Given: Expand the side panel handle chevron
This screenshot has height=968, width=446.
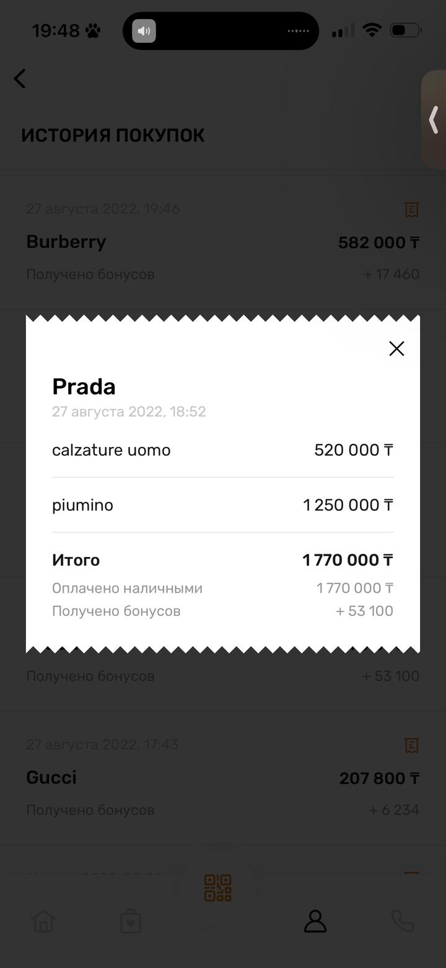Looking at the screenshot, I should [434, 120].
